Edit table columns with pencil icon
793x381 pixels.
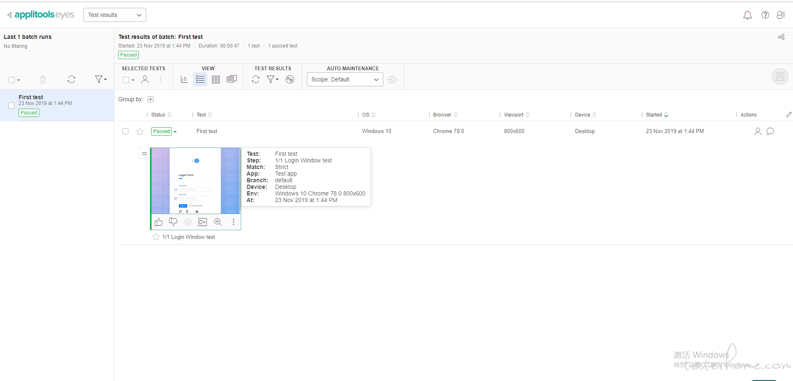[788, 114]
